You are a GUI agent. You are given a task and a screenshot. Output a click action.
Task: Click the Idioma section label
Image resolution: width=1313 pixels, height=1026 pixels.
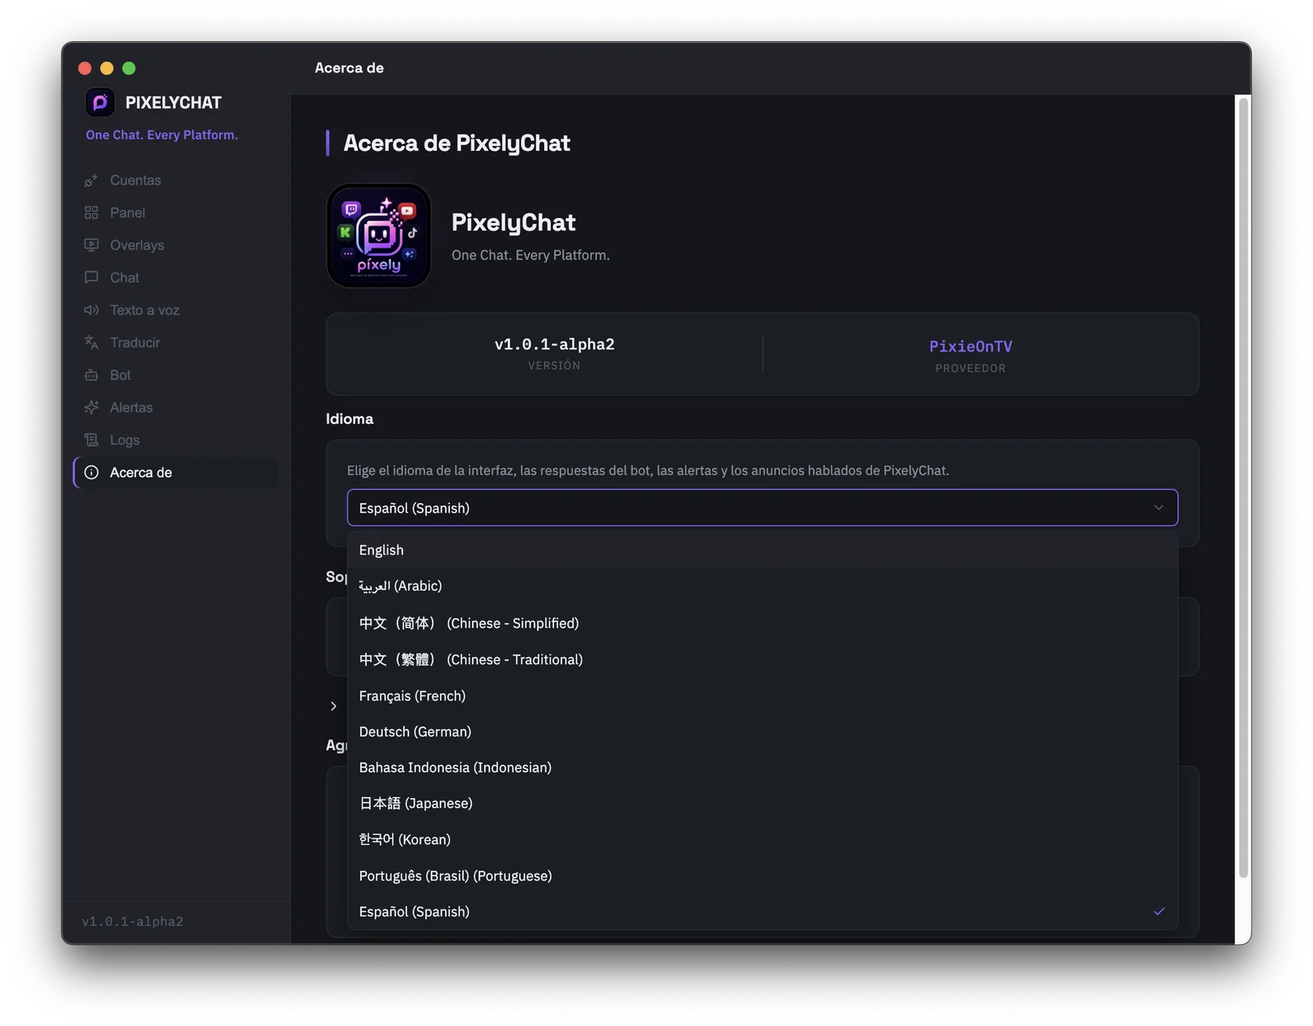350,419
